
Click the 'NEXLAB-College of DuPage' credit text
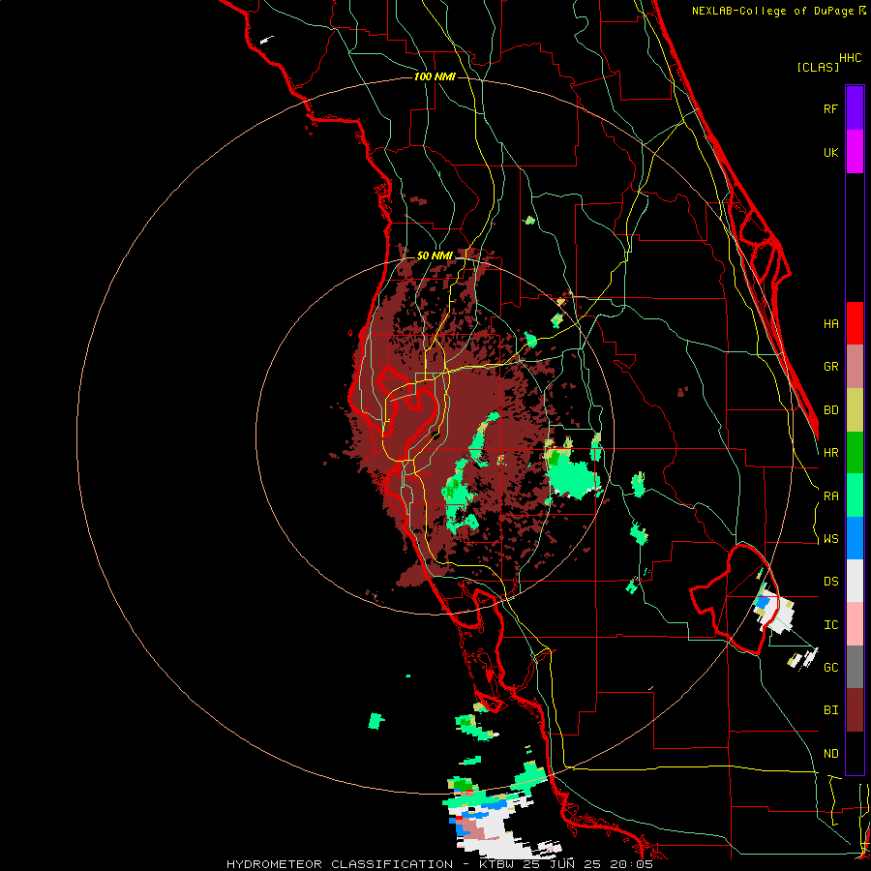(772, 11)
